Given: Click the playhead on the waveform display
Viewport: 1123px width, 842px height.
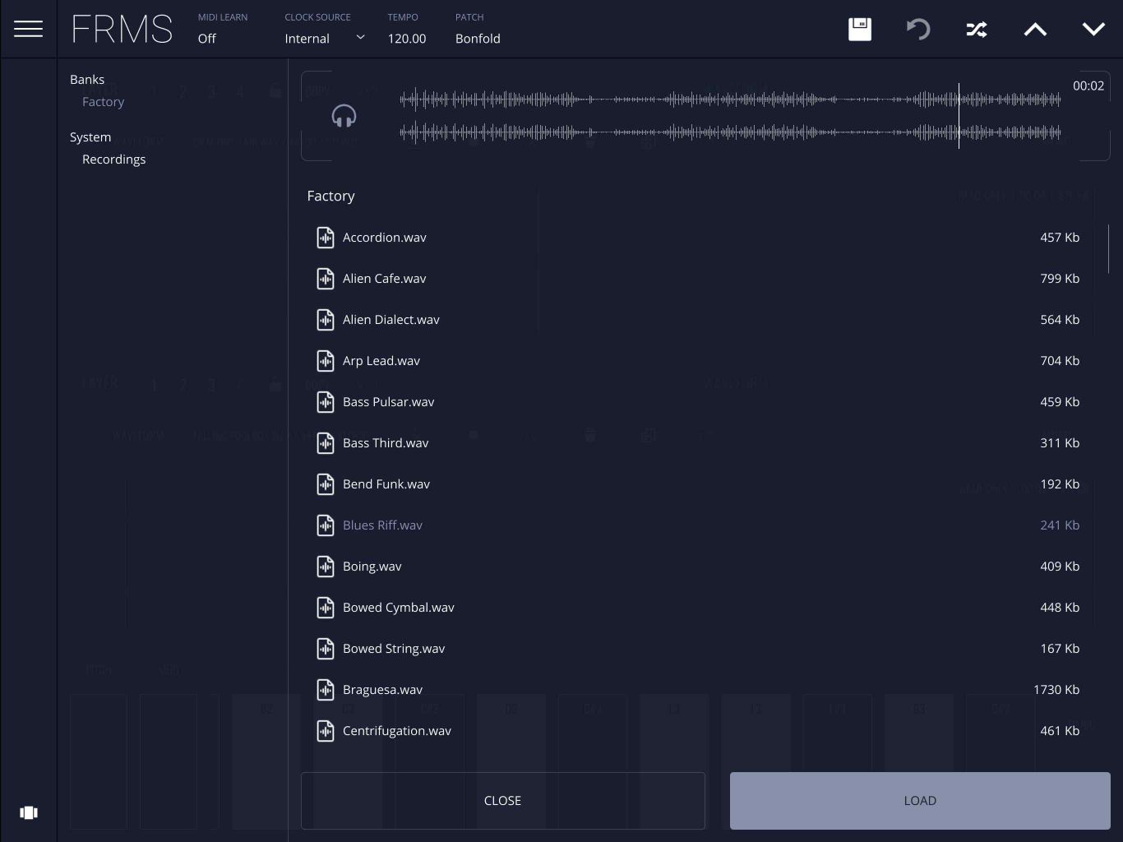Looking at the screenshot, I should (x=959, y=115).
